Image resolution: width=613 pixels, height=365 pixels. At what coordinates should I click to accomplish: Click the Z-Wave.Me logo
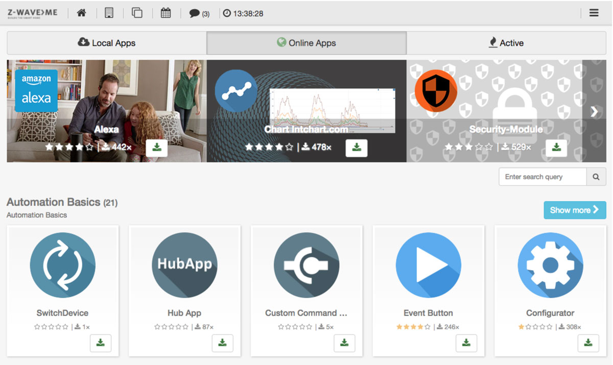(33, 13)
